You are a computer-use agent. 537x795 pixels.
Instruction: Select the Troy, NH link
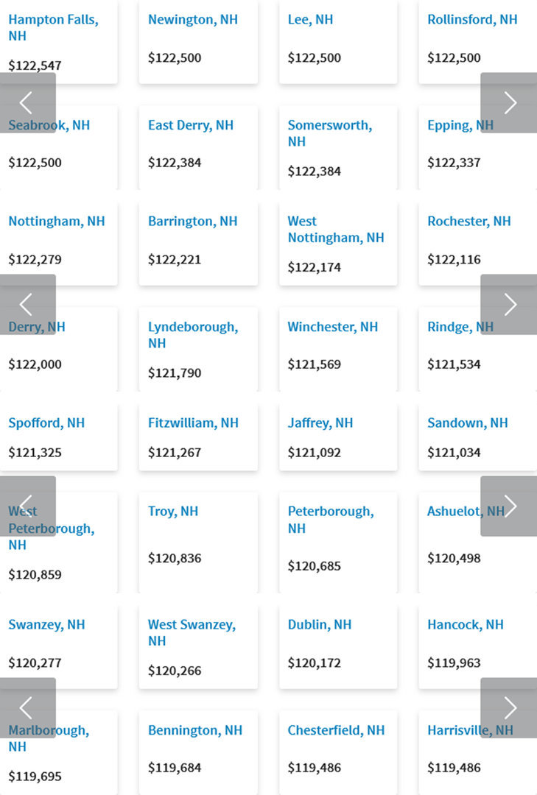tap(173, 511)
